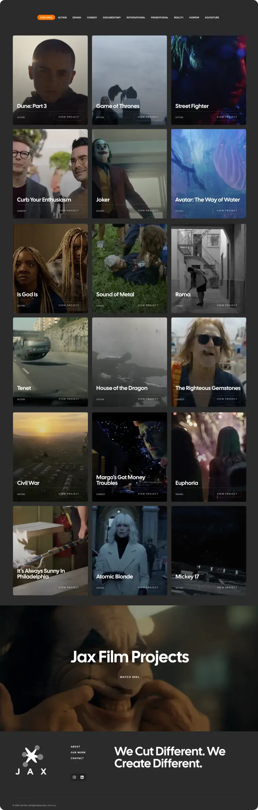Click View Project on Sound of Metal
Screen dimensions: 258x810
click(148, 305)
